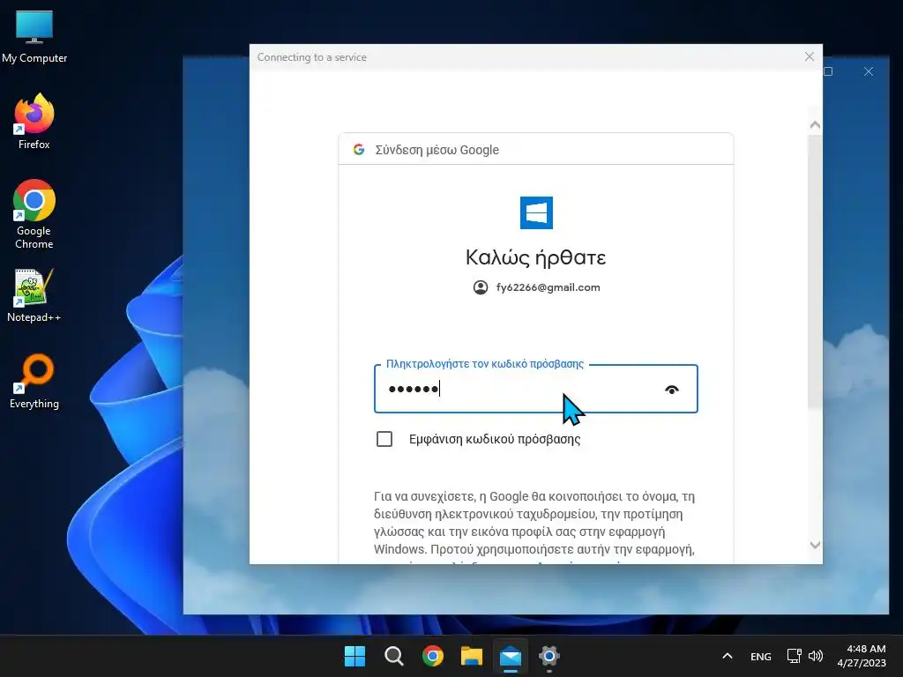The image size is (903, 677).
Task: Open network status tray icon
Action: coord(795,656)
